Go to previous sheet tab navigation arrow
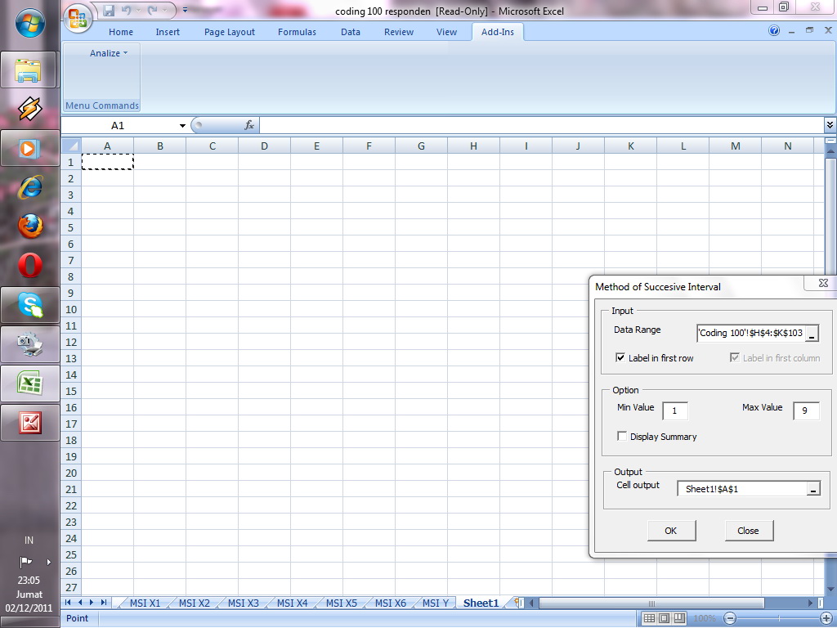This screenshot has height=628, width=837. point(80,603)
